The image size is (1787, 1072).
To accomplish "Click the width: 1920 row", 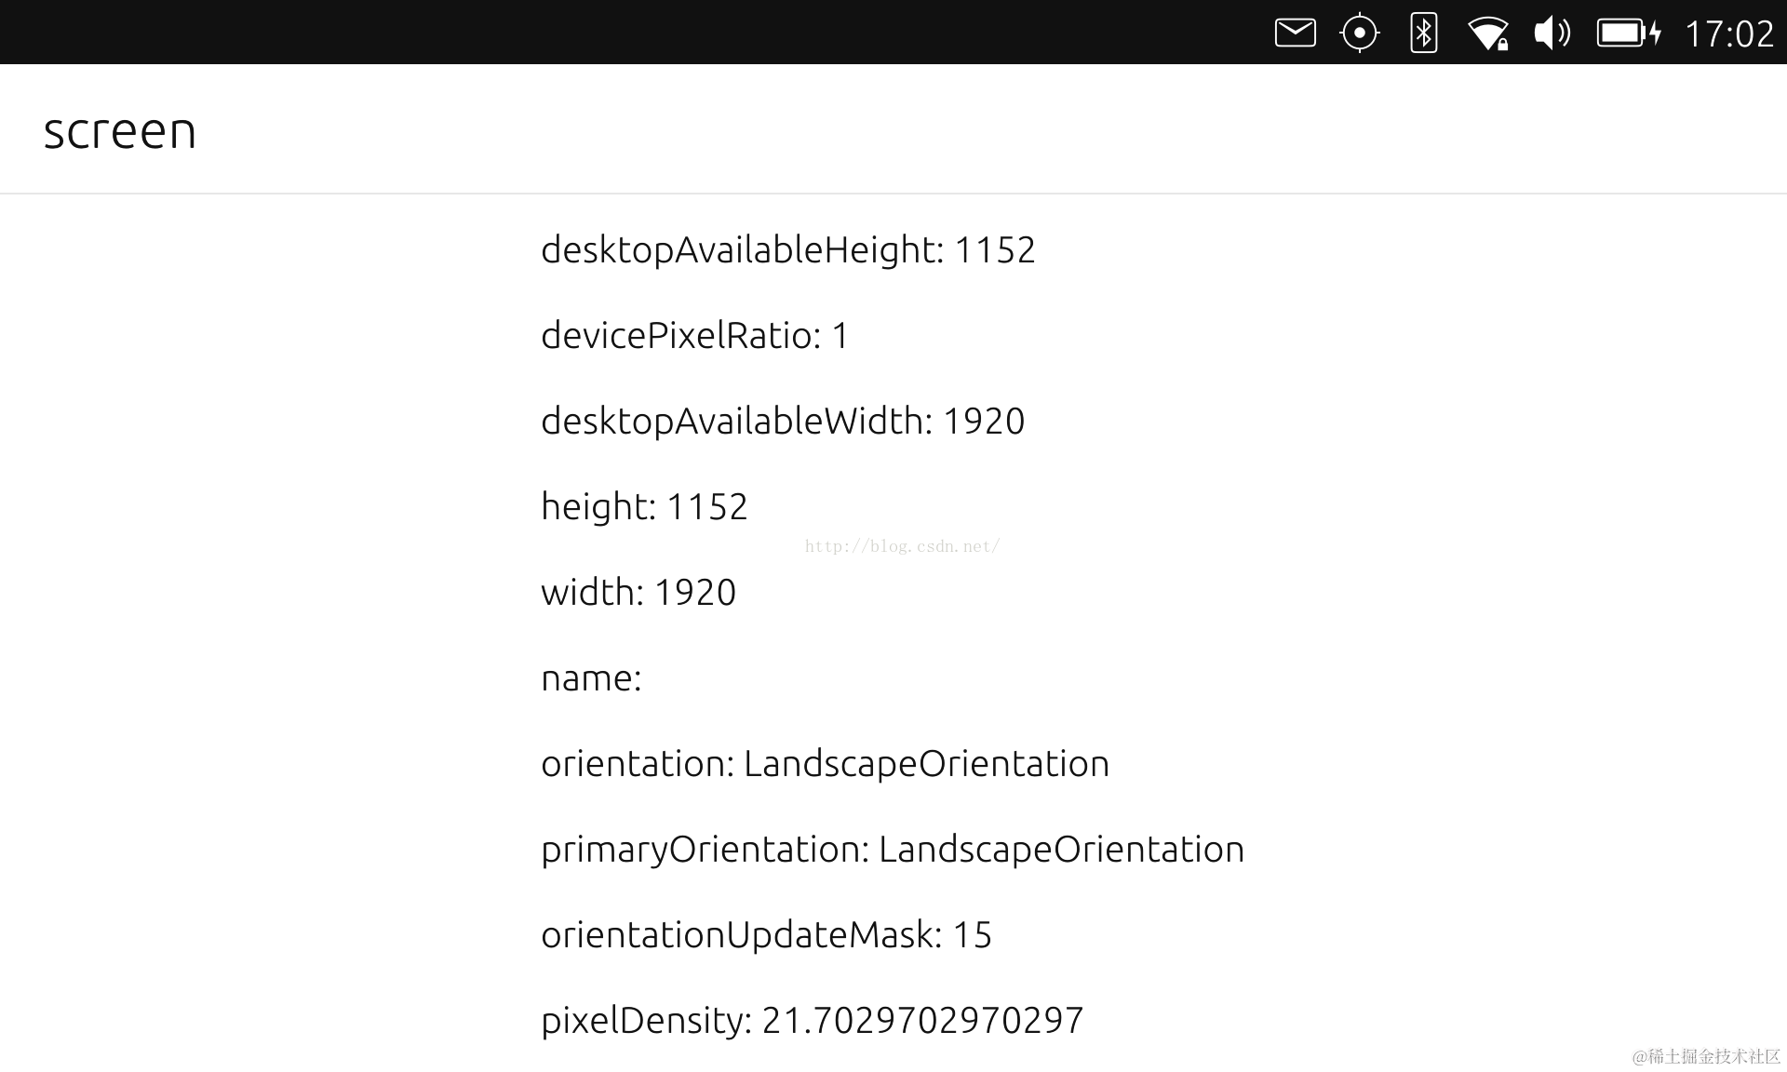I will (x=638, y=592).
